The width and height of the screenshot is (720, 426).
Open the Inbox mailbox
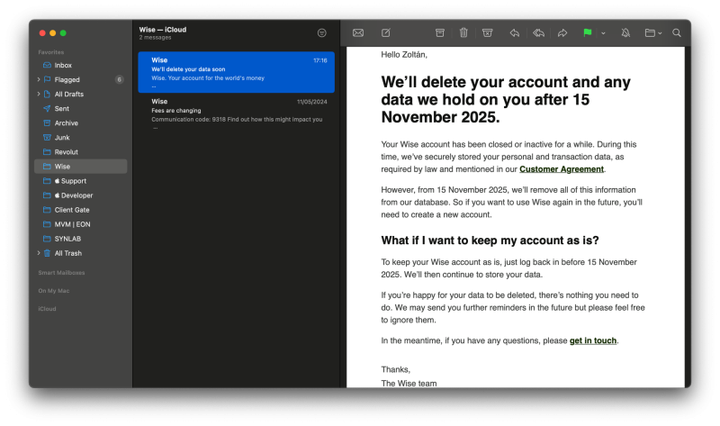tap(63, 66)
